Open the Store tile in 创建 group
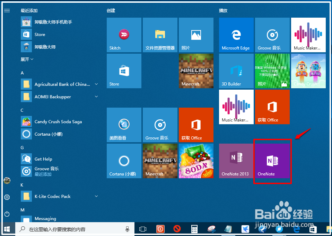 pos(124,71)
